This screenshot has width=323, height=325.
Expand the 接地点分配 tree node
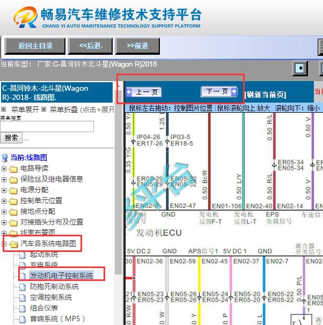pos(4,212)
